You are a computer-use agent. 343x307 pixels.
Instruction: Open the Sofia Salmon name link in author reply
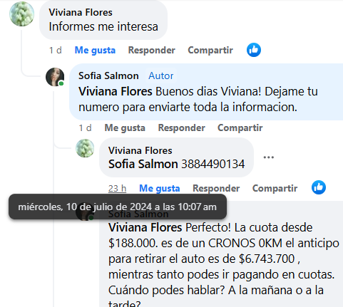pyautogui.click(x=108, y=76)
